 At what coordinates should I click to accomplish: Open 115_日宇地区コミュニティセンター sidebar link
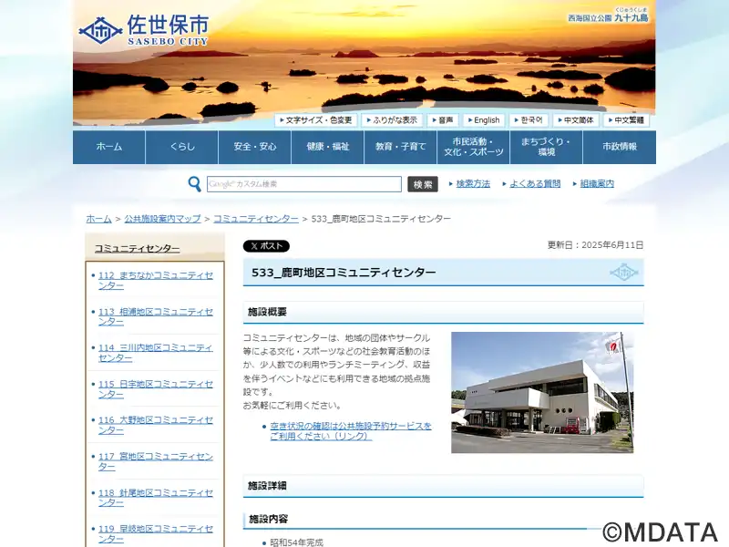(x=155, y=389)
